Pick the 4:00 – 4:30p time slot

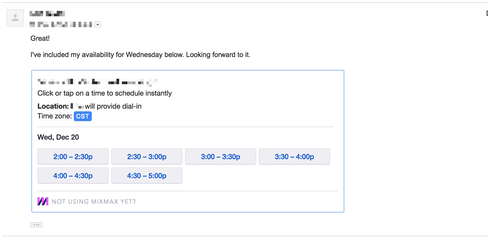73,175
